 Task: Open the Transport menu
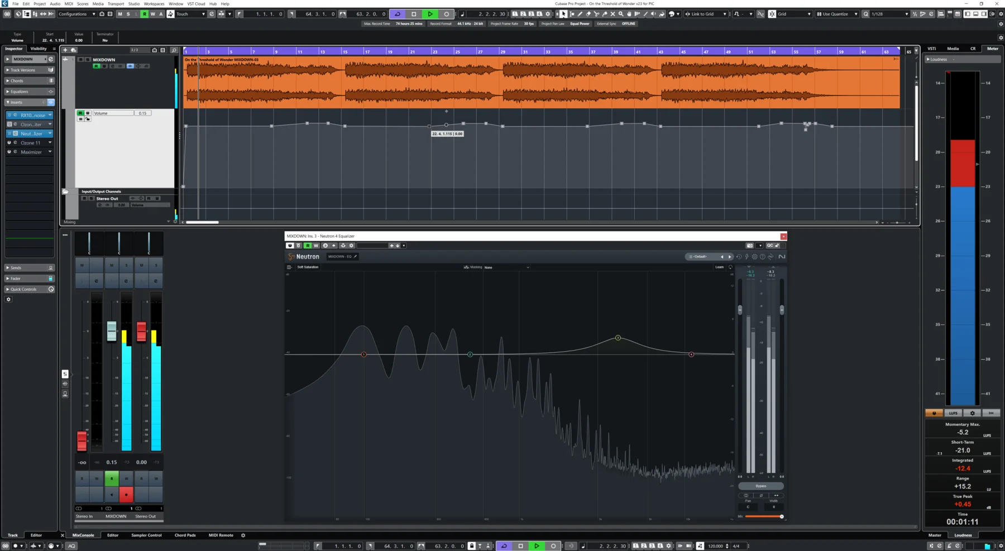point(116,3)
